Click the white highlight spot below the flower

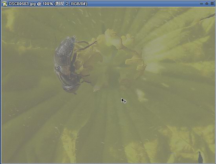[x=141, y=95]
